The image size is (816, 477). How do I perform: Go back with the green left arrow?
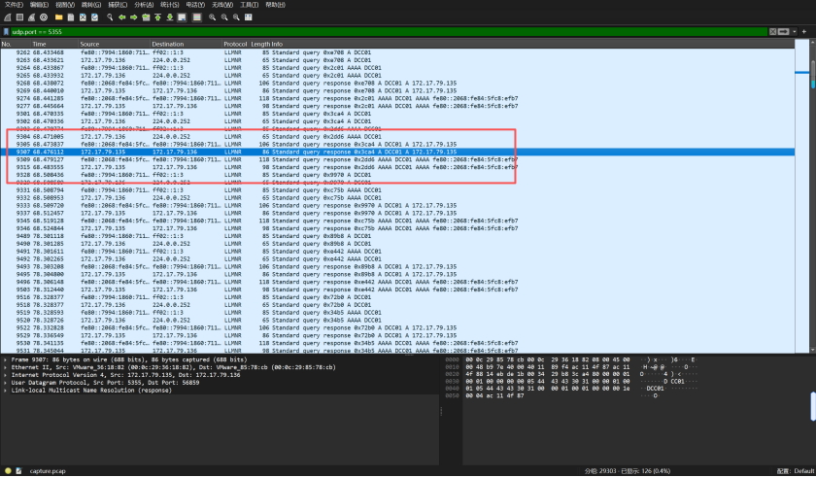pos(120,17)
